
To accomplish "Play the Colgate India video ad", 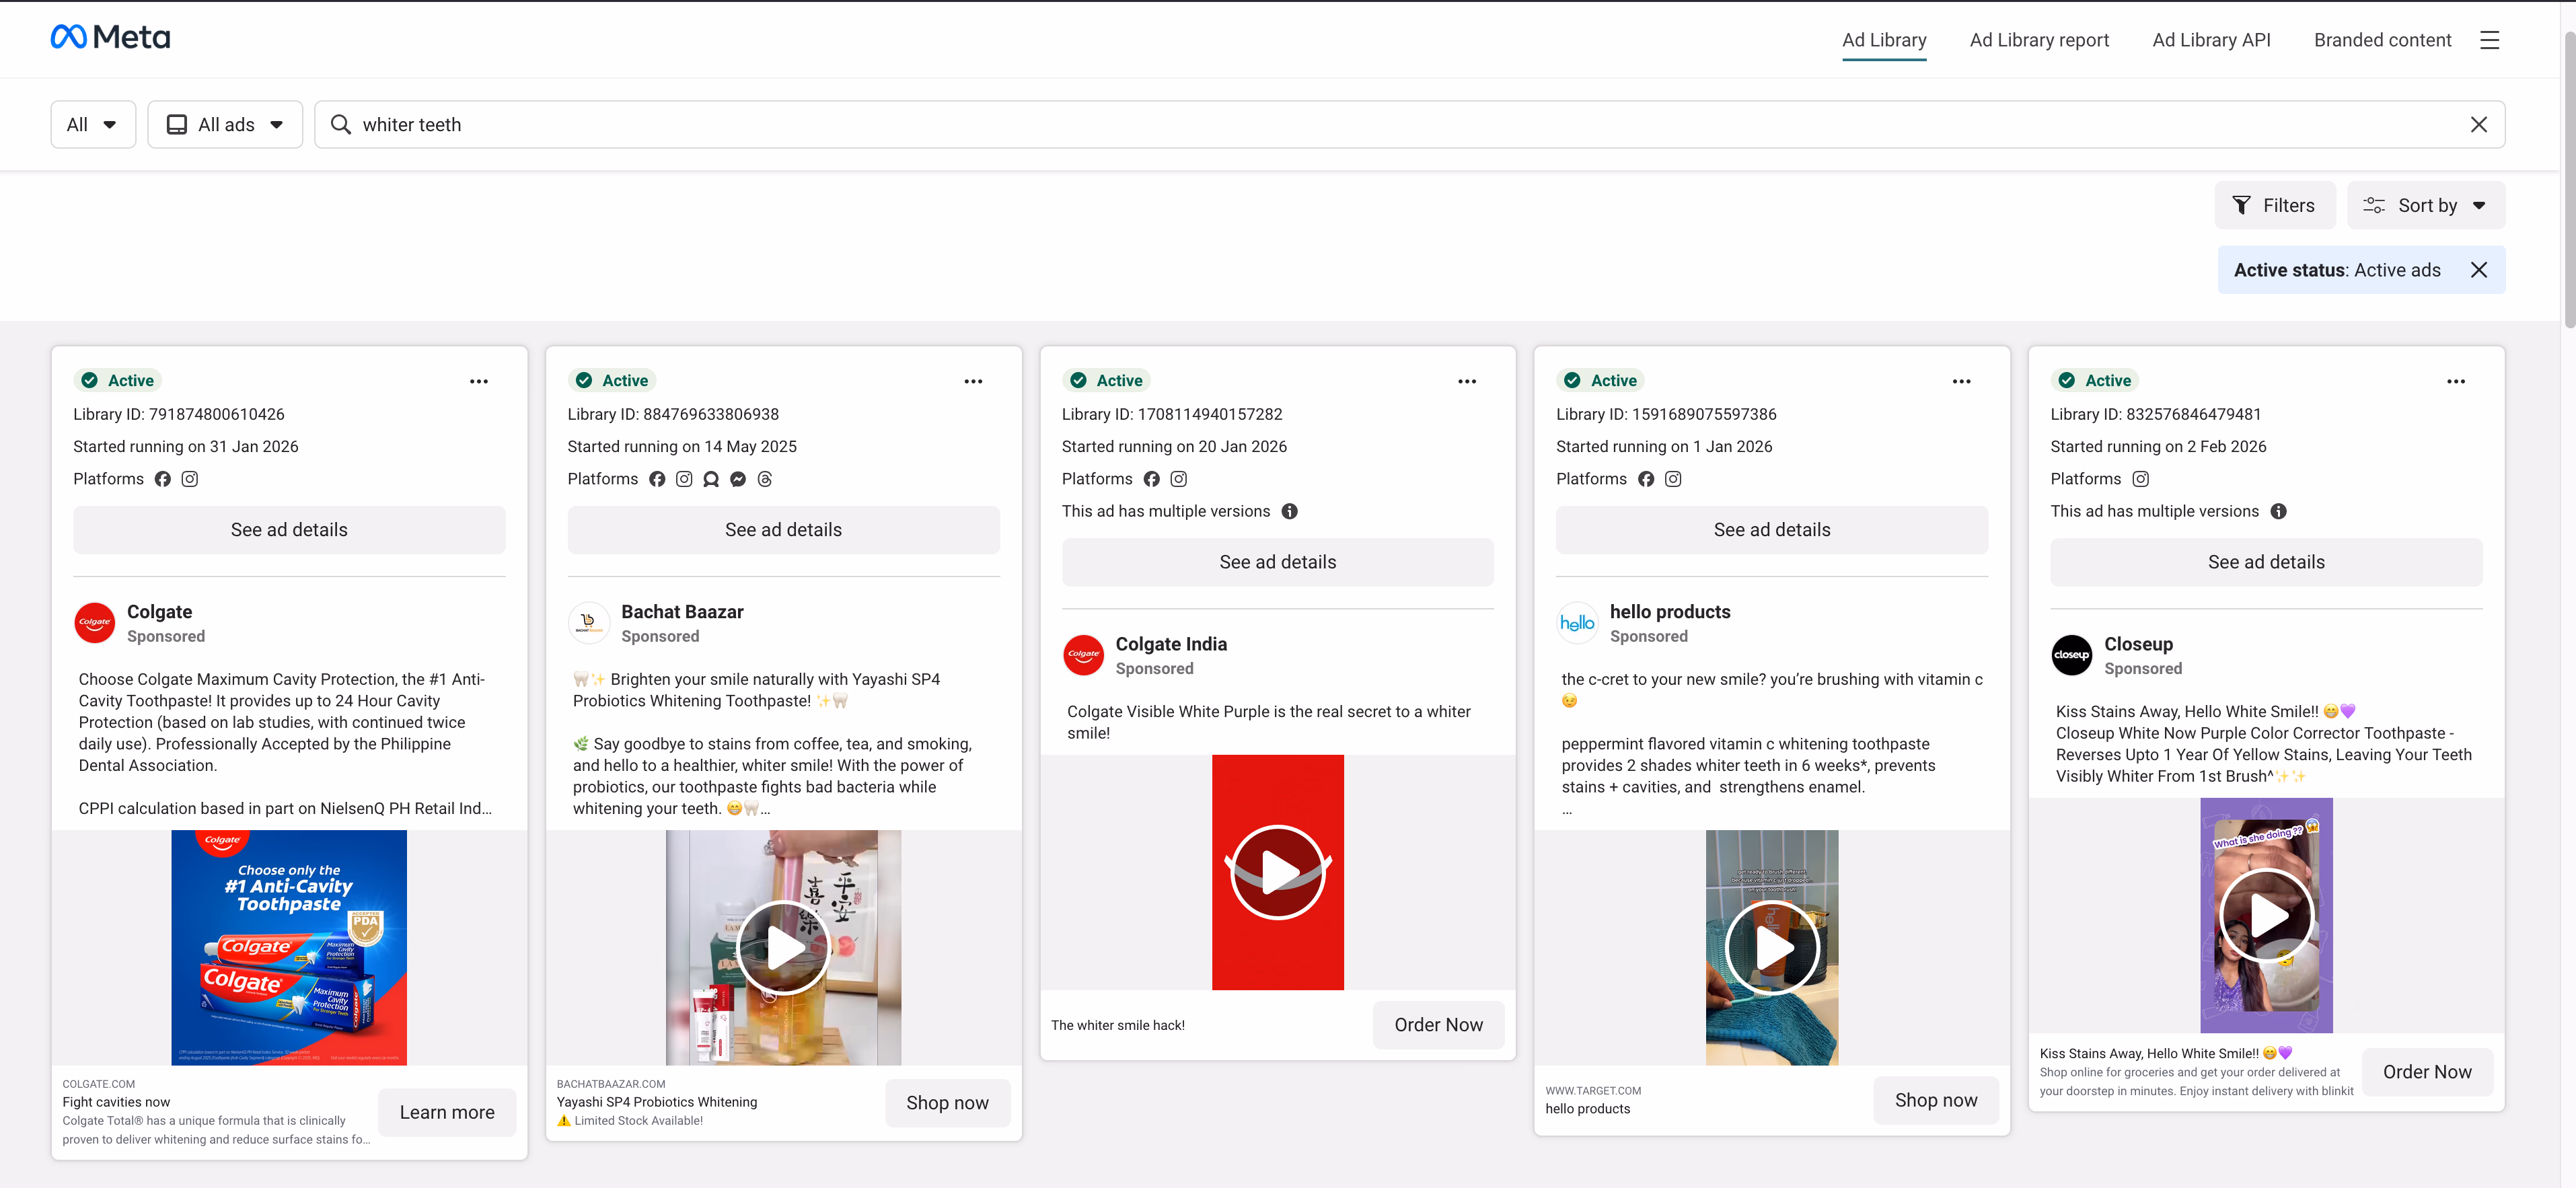I will click(1277, 871).
